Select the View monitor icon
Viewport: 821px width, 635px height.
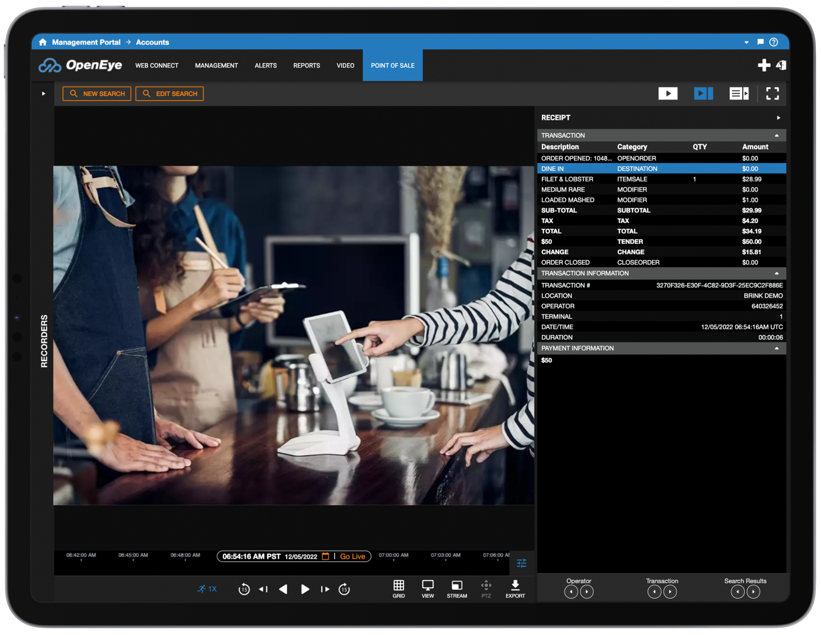(x=428, y=589)
